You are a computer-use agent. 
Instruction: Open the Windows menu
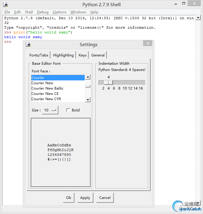click(x=78, y=12)
